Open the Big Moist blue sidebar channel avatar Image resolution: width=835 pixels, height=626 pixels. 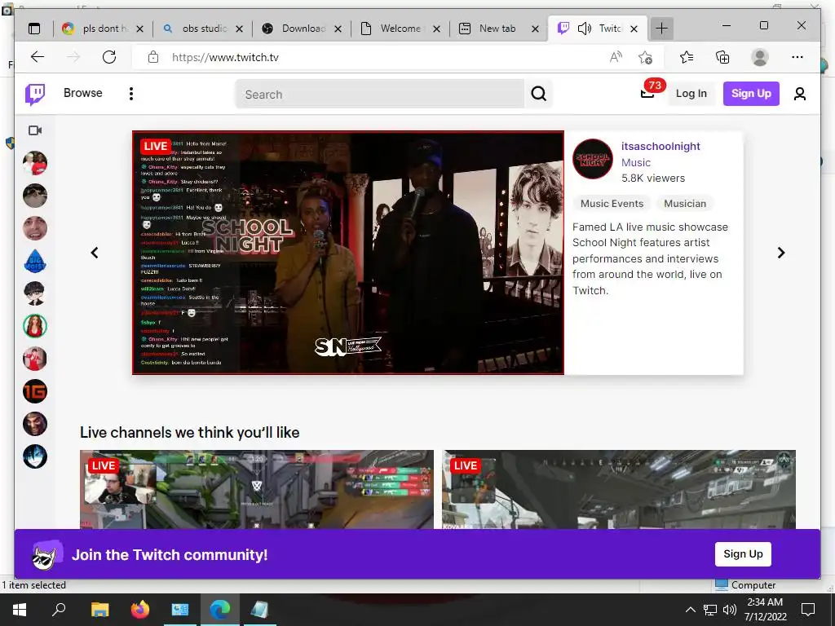tap(35, 261)
